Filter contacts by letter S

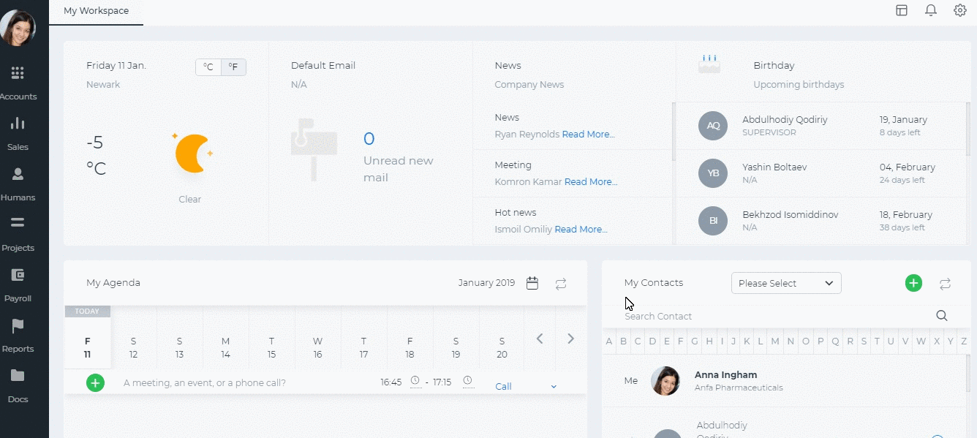[x=864, y=341]
